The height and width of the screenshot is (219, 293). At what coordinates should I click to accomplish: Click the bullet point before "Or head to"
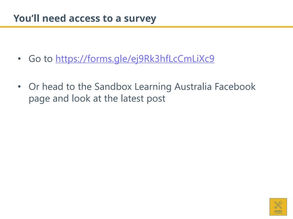click(19, 87)
